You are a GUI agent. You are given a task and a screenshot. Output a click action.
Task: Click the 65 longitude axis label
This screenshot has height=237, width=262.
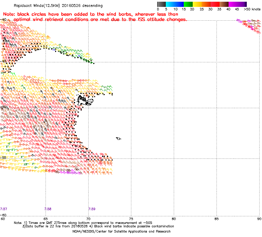(46, 219)
